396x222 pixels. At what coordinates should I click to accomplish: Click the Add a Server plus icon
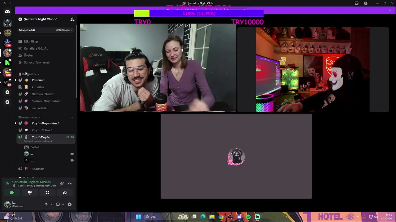click(x=7, y=92)
